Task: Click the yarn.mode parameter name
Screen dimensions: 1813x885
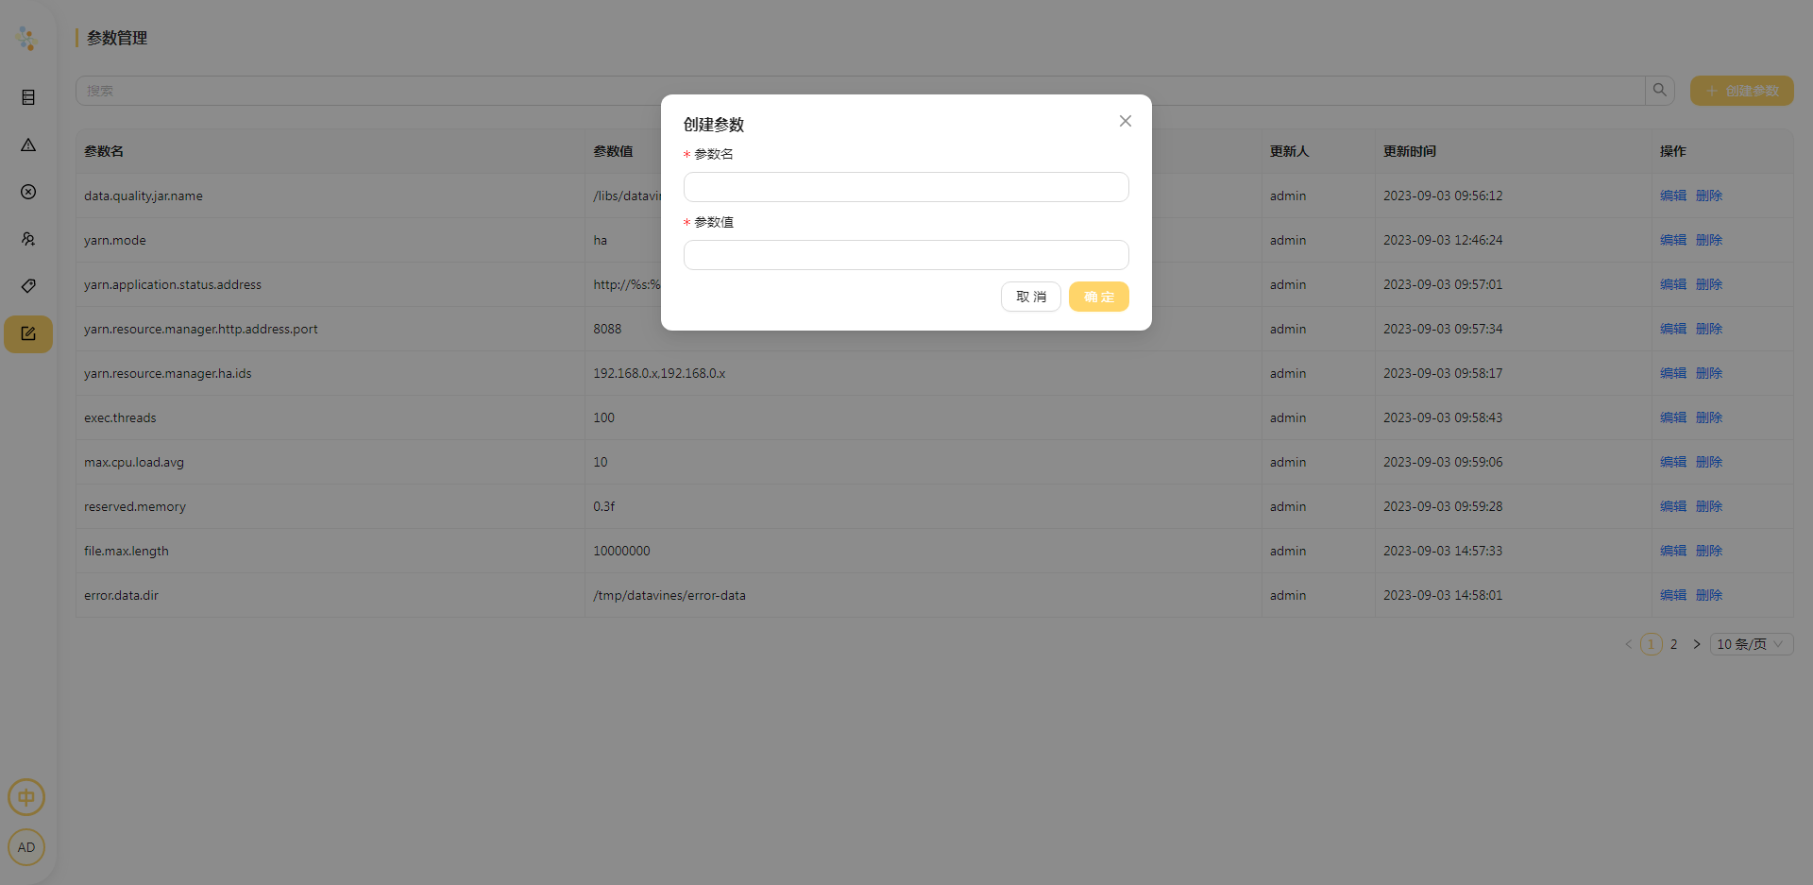Action: [x=115, y=240]
